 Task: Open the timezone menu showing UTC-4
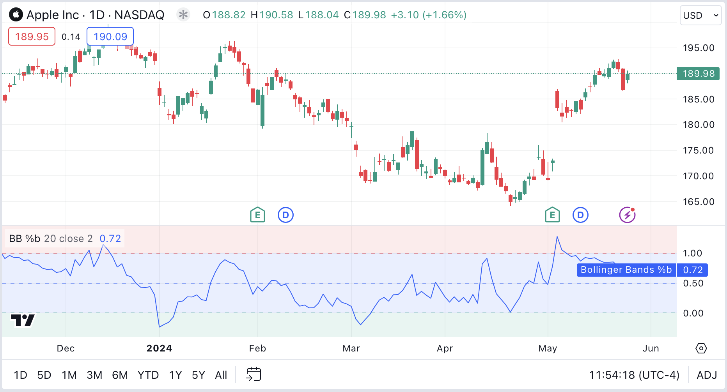pos(634,375)
